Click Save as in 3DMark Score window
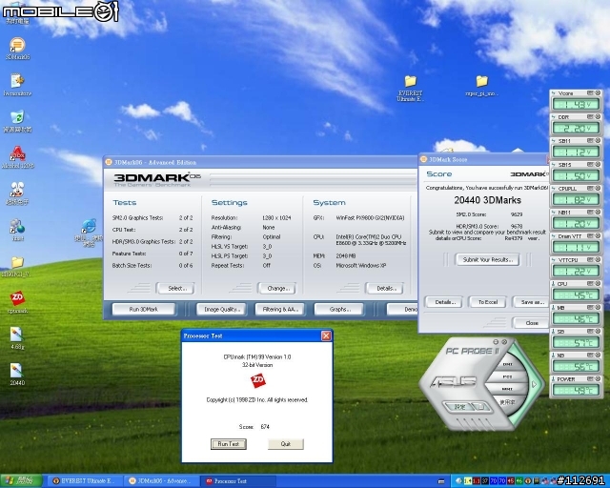 532,302
